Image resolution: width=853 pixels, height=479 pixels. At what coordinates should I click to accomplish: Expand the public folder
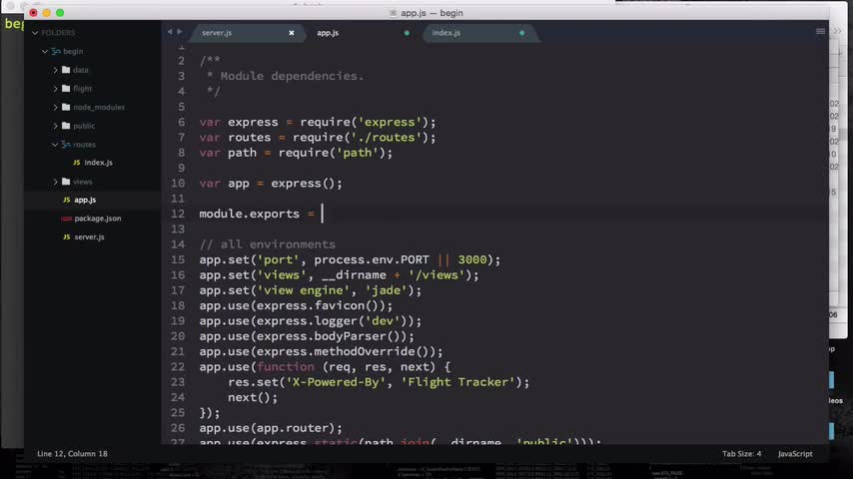coord(55,126)
